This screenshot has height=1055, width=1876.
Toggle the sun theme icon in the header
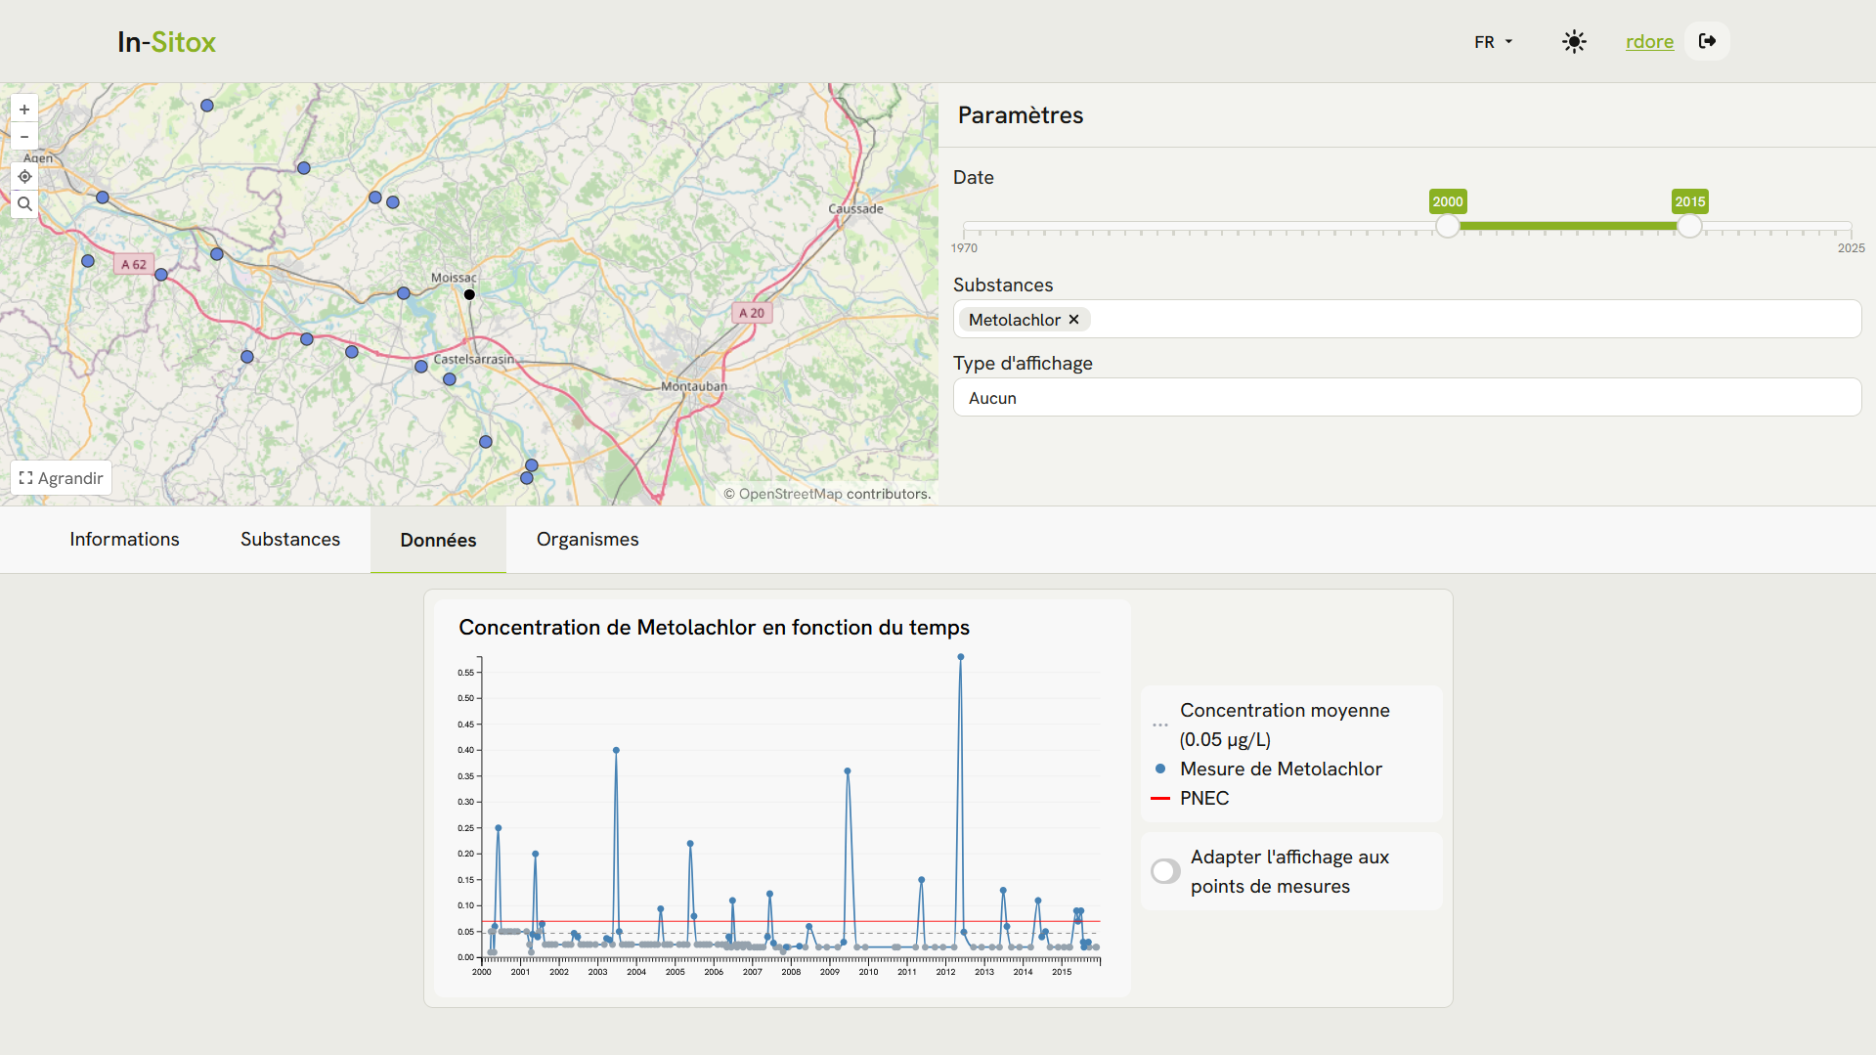coord(1574,41)
